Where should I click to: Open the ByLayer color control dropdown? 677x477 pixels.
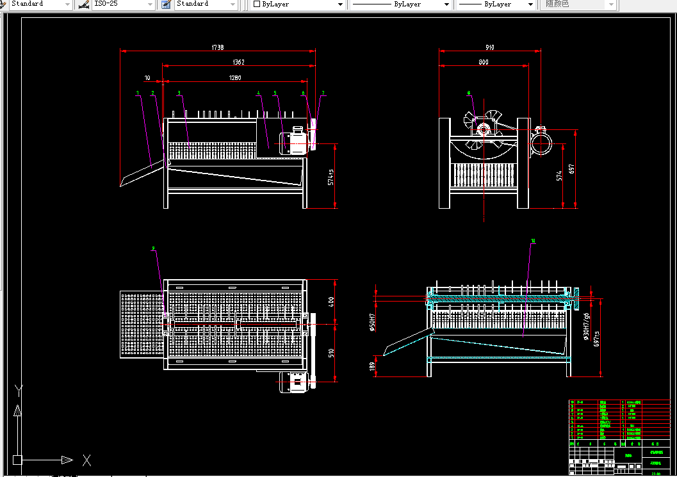click(298, 4)
